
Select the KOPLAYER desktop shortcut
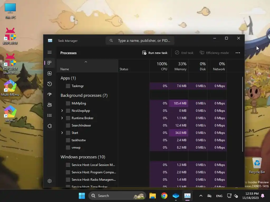10,36
